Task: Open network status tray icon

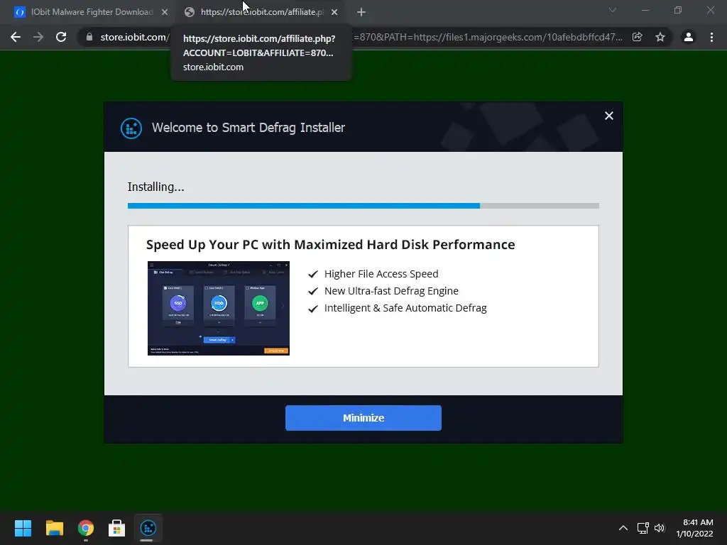Action: tap(643, 528)
